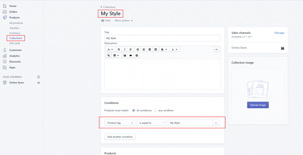
Task: Open the insert table dropdown
Action: click(116, 55)
